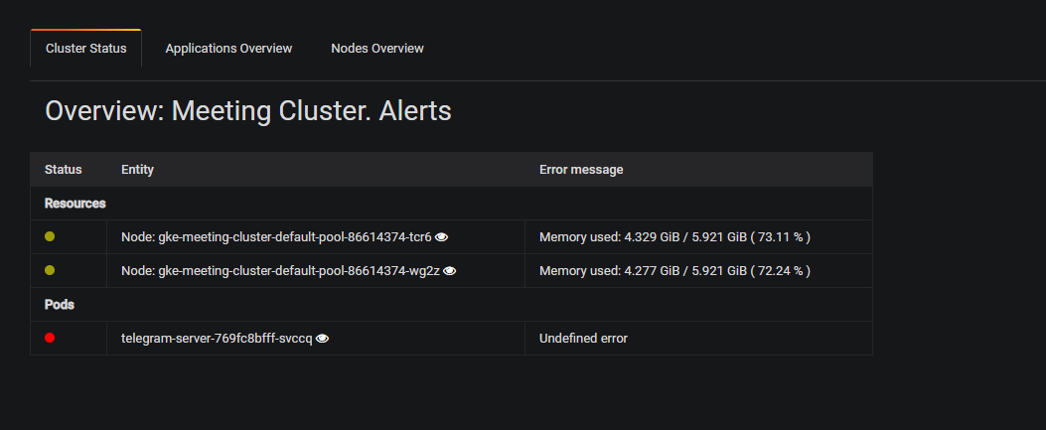Click the eye icon beside telegram-server pod
The image size is (1046, 430).
322,339
